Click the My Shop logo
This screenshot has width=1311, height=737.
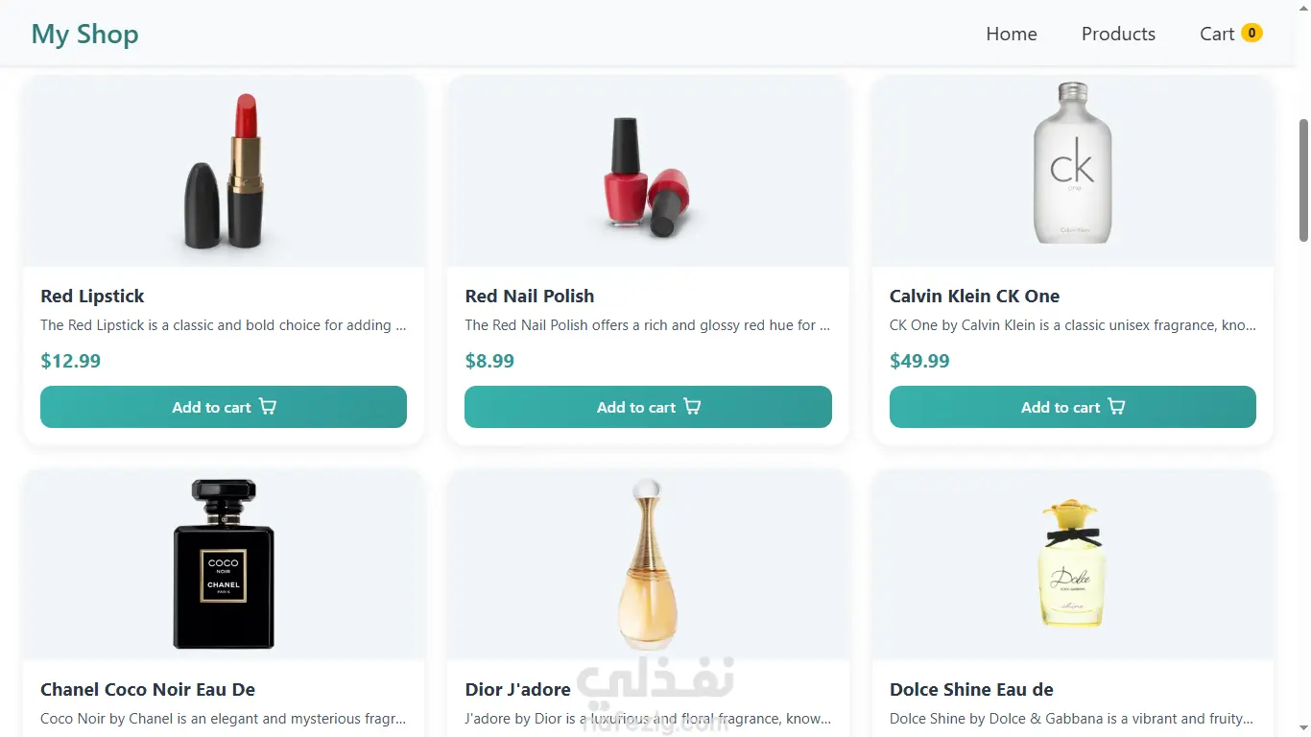tap(85, 34)
